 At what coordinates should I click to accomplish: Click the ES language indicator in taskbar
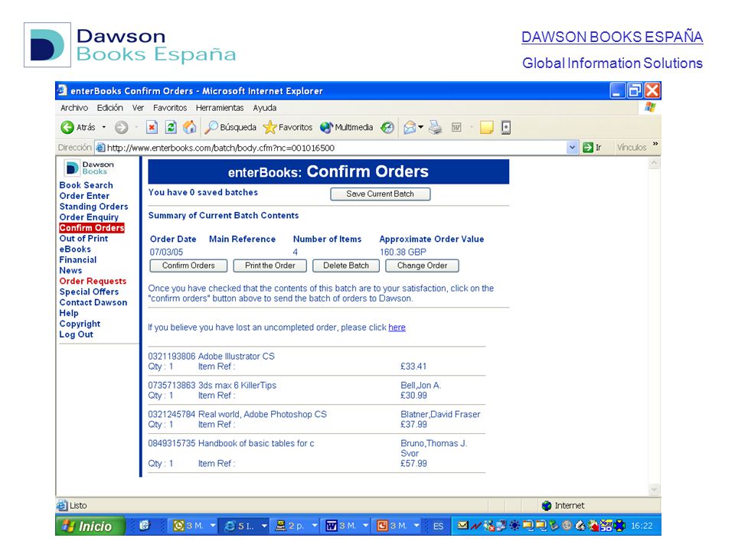pos(438,527)
